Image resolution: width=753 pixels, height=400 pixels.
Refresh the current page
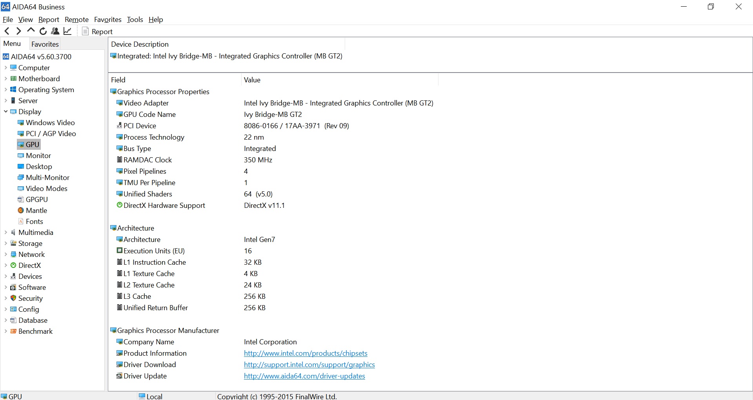pyautogui.click(x=43, y=31)
